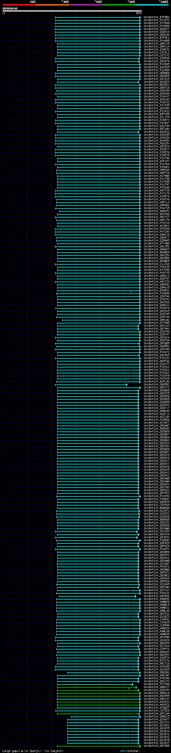Select hit UniRef100_C6SVL2
The height and width of the screenshot is (753, 171).
coord(157,53)
